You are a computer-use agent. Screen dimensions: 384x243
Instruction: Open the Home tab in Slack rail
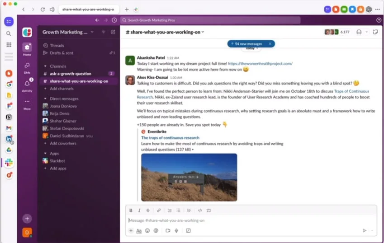tap(27, 49)
